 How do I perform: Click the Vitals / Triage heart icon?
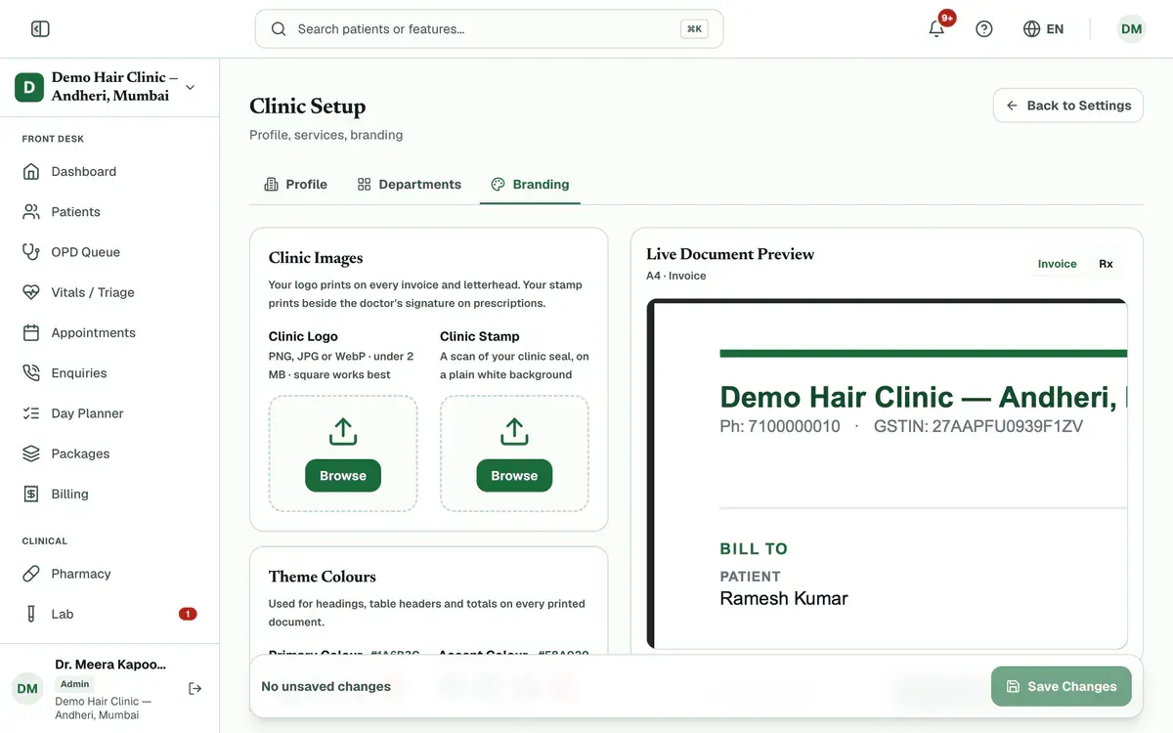coord(31,292)
